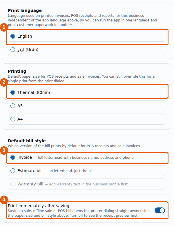The width and height of the screenshot is (174, 226).
Task: Select English as print language
Action: point(86,36)
